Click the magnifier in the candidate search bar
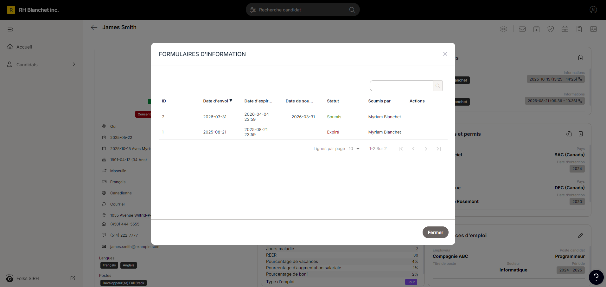606x287 pixels. 352,10
